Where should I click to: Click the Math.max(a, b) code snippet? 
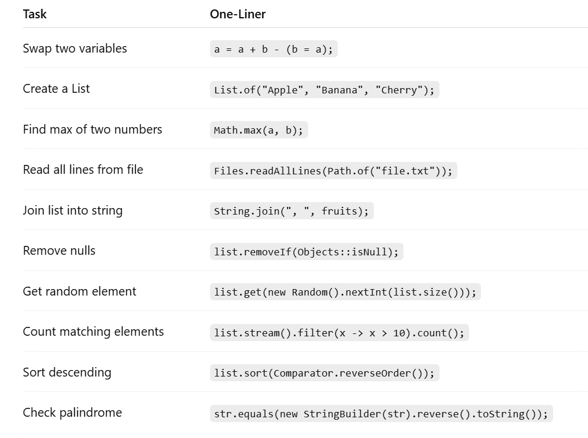pos(259,130)
